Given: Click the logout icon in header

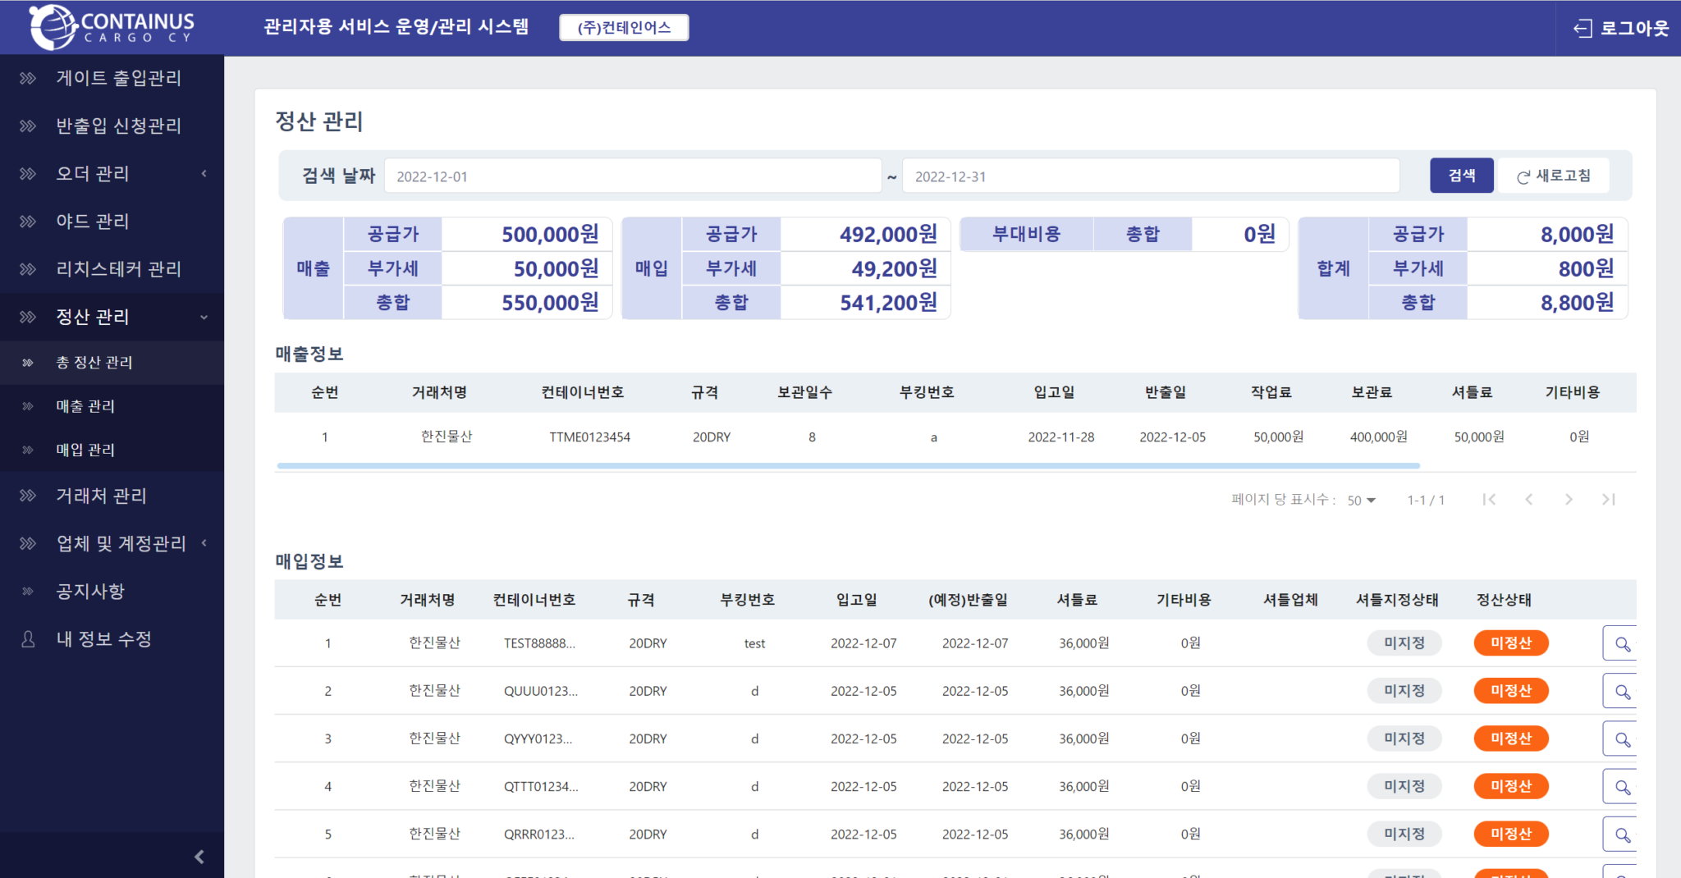Looking at the screenshot, I should click(x=1583, y=29).
